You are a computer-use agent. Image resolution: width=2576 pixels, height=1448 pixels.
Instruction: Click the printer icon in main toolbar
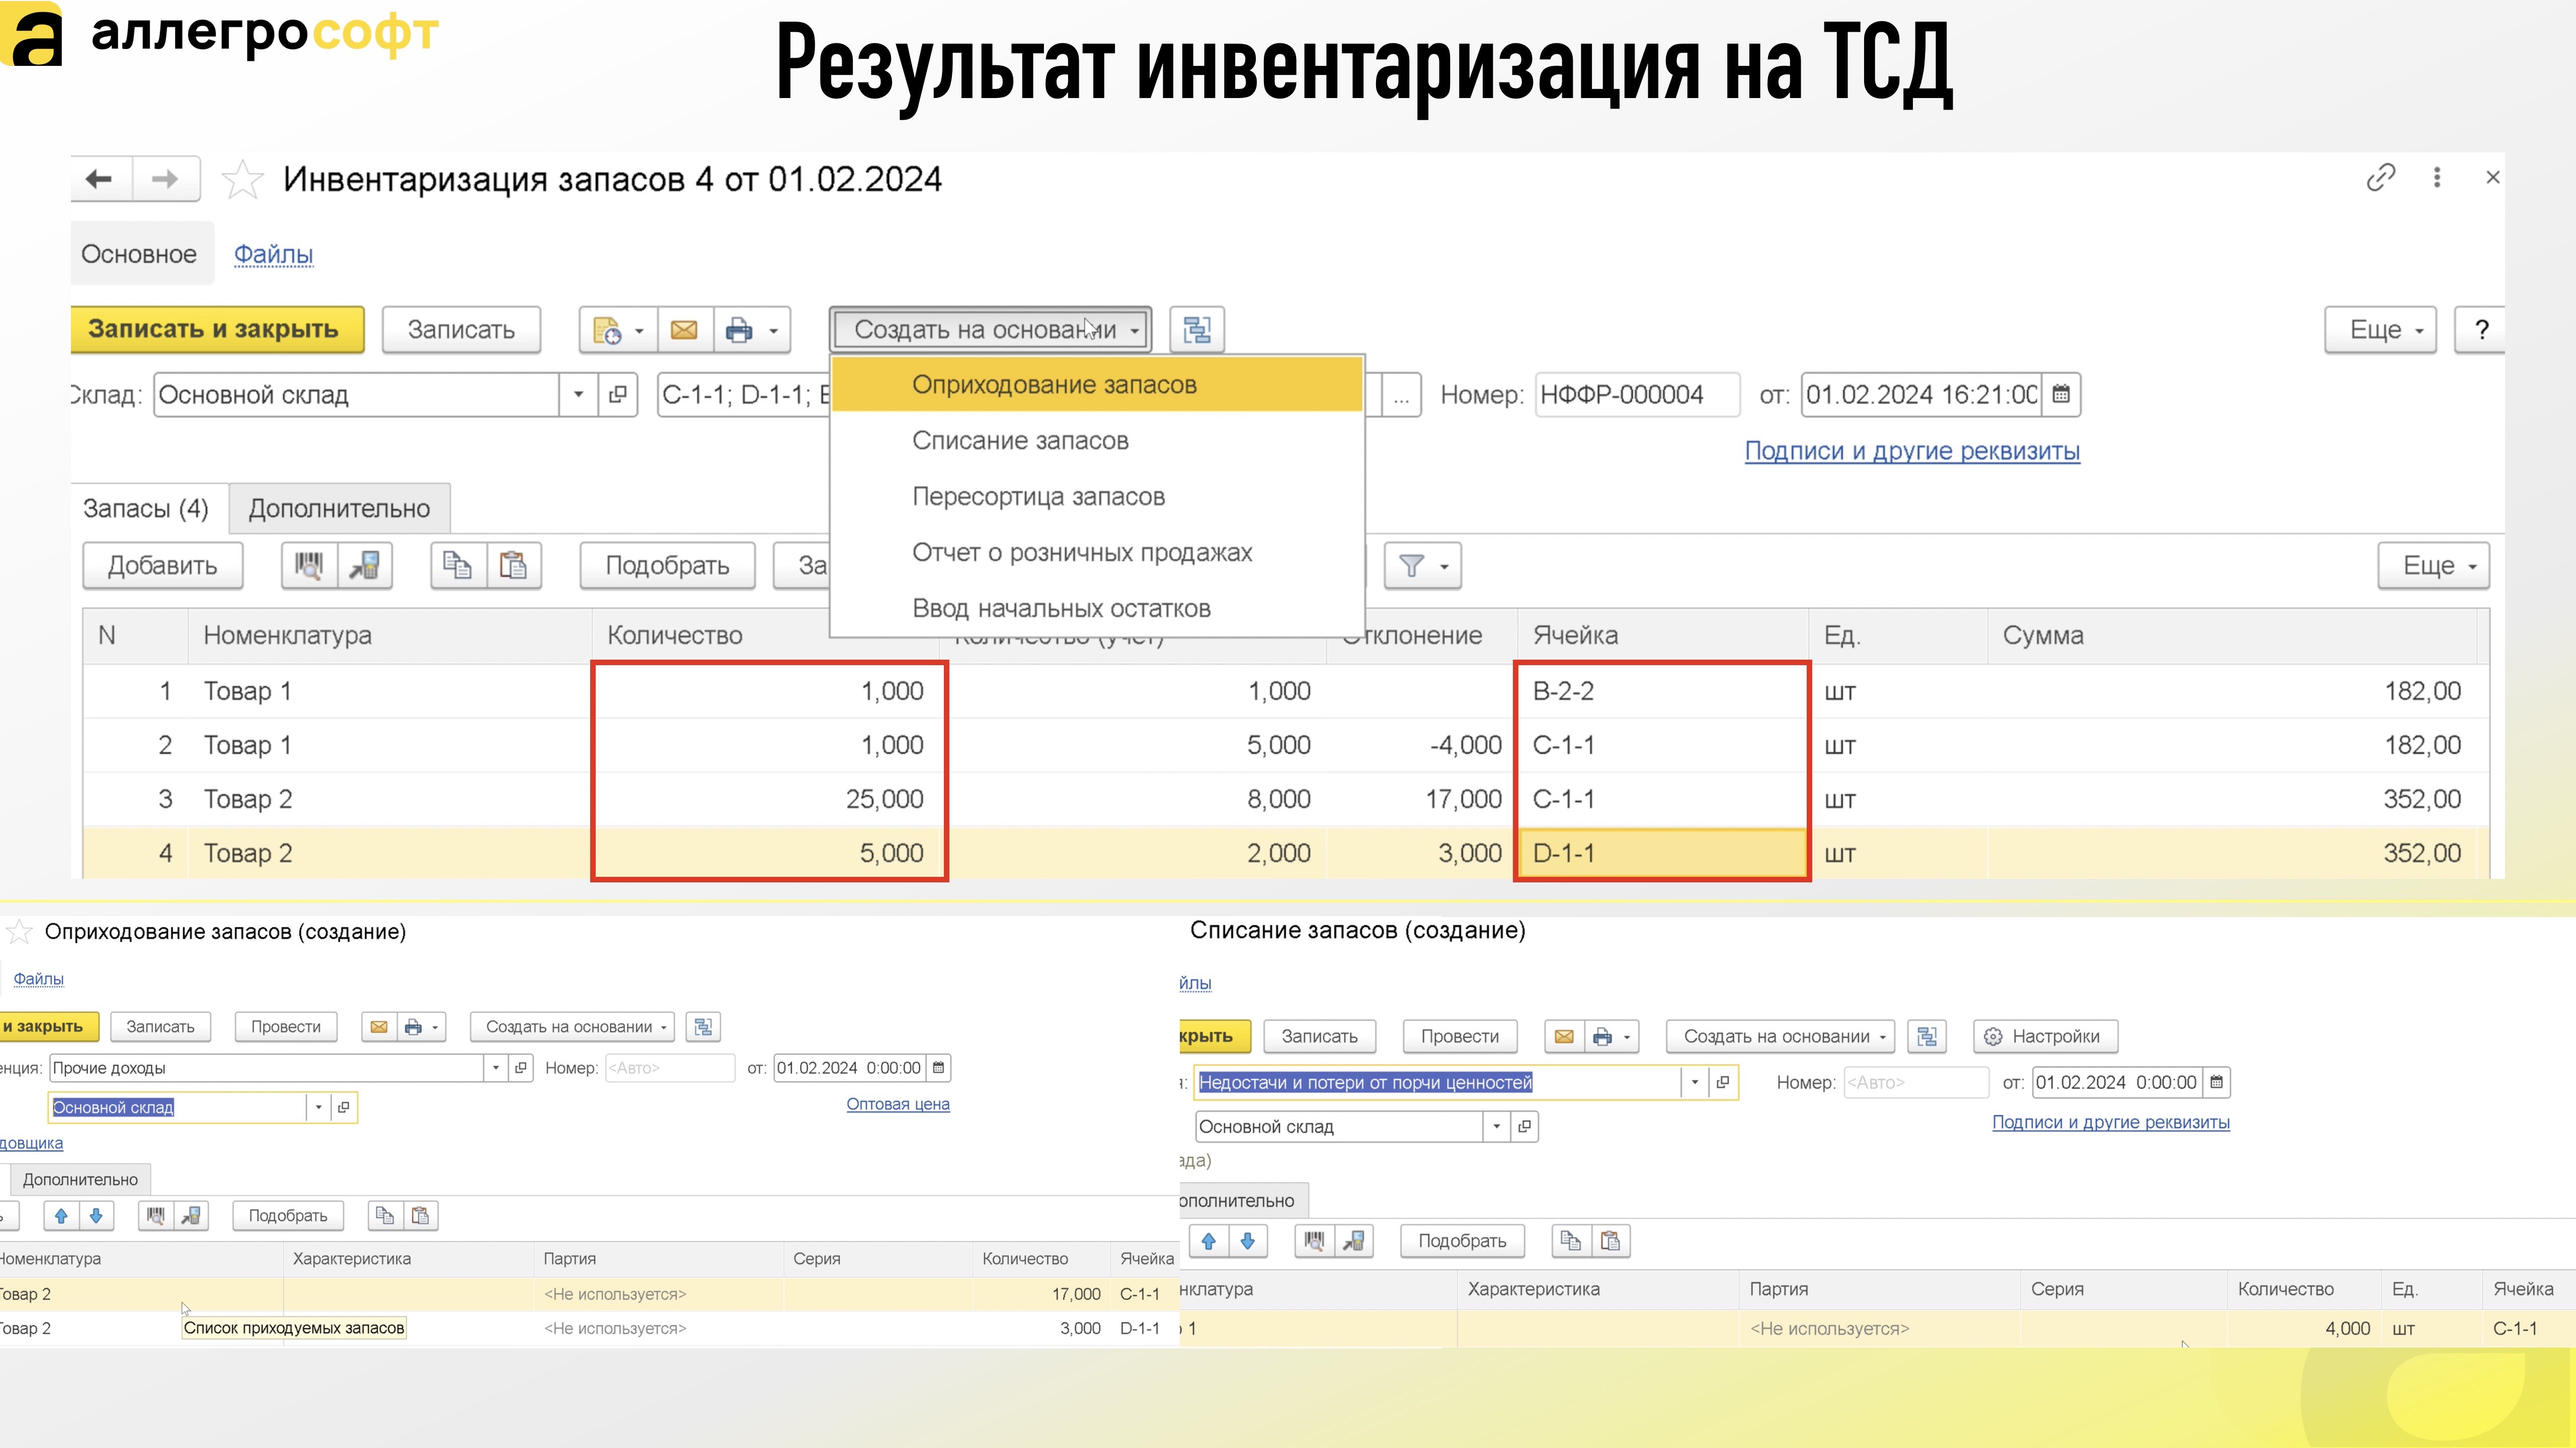click(739, 330)
